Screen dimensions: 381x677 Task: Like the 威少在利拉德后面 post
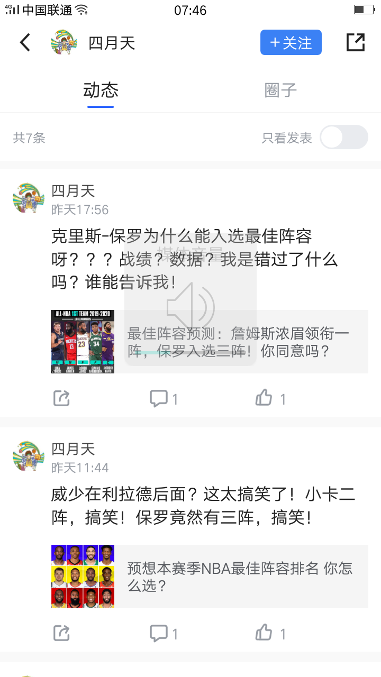[270, 633]
